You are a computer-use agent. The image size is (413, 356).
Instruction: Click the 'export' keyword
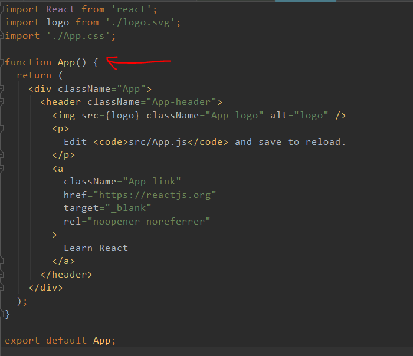(22, 341)
